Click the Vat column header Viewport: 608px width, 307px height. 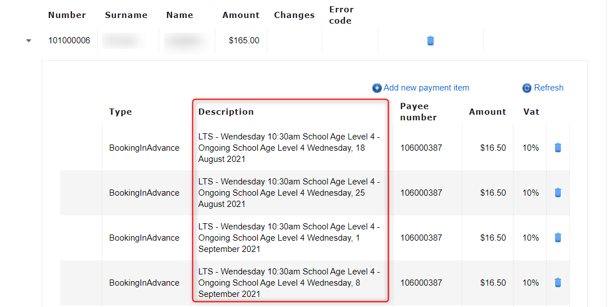(x=531, y=111)
